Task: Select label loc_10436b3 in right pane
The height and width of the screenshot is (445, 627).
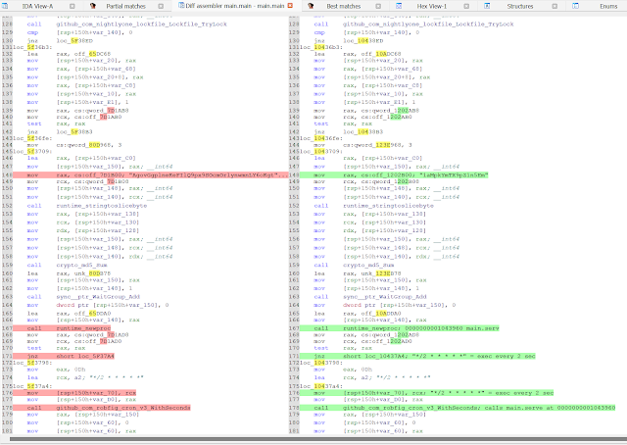Action: [321, 47]
